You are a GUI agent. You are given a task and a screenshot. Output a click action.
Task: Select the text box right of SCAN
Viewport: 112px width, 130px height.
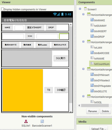[47, 36]
